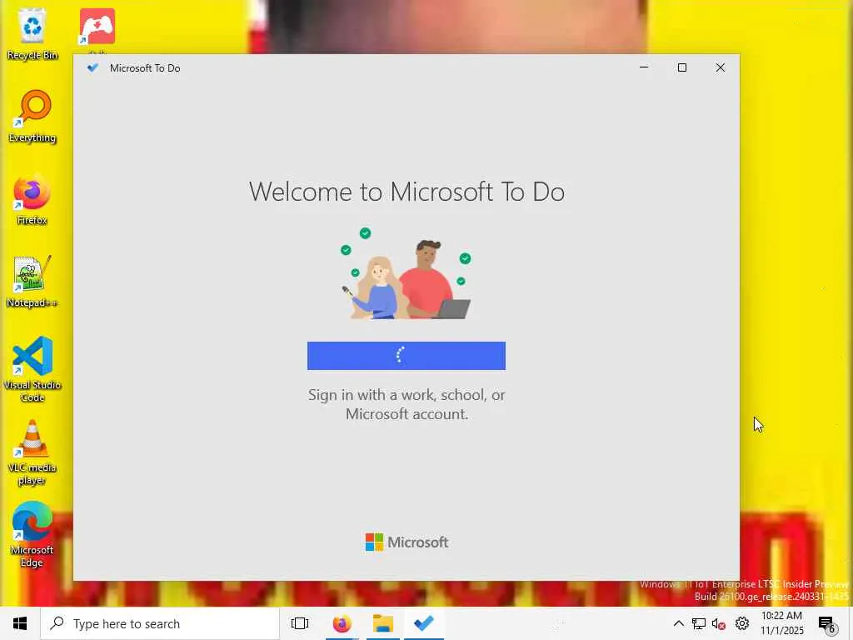Minimize the Microsoft To Do window
The height and width of the screenshot is (640, 853).
pos(644,67)
